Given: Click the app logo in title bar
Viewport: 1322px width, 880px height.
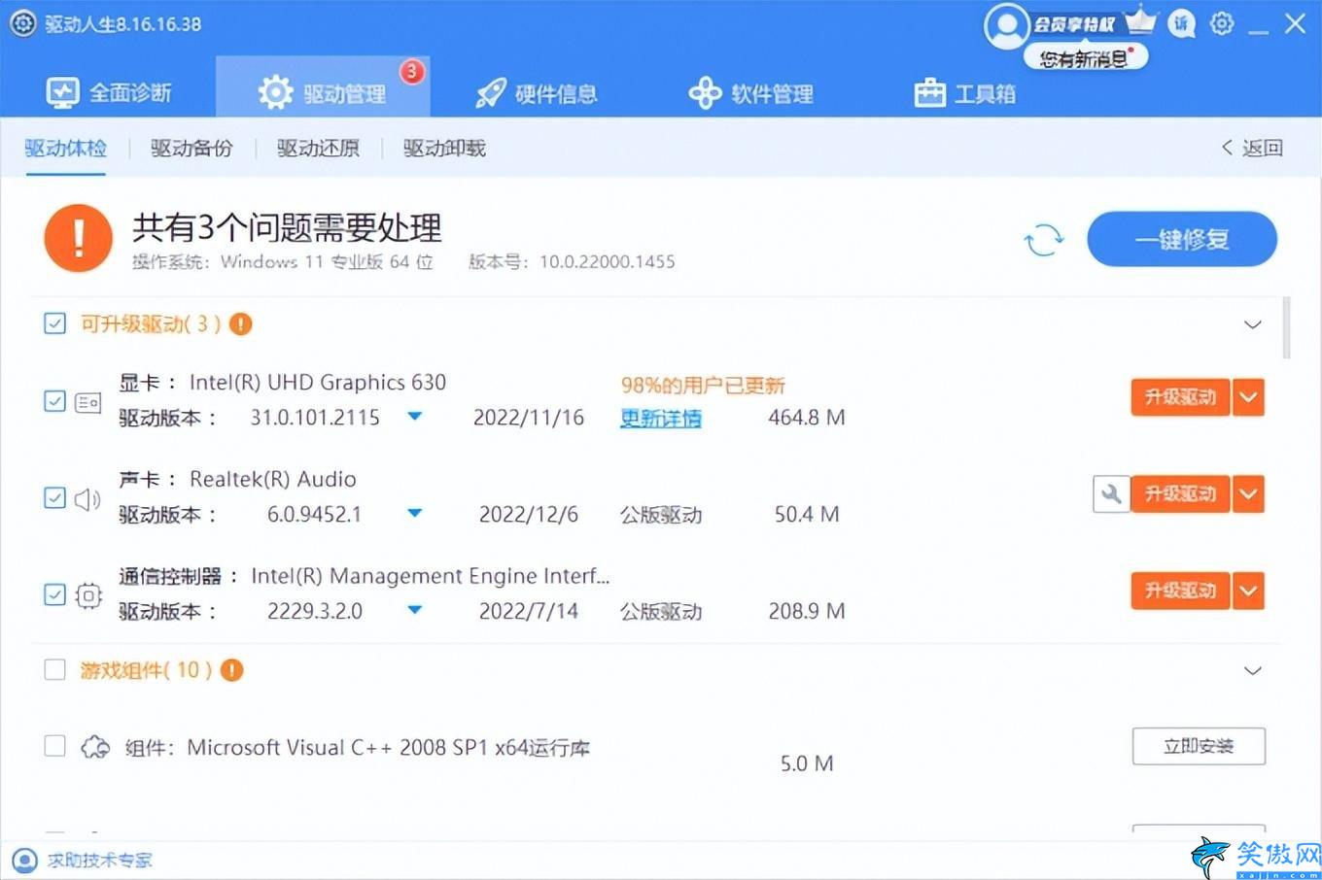Looking at the screenshot, I should coord(22,23).
